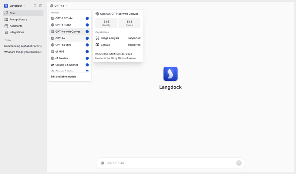Toggle the blue dot for GPT-3.5 Turbo
This screenshot has width=296, height=174.
[x=87, y=19]
